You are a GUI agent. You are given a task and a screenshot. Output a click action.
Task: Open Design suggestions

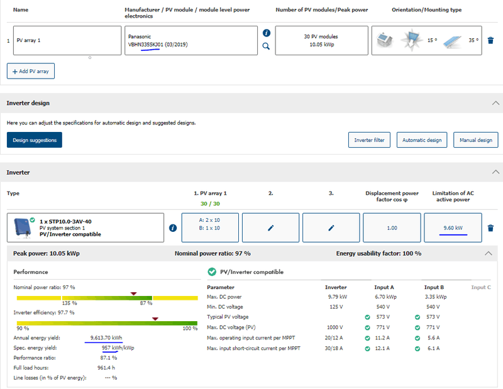click(35, 140)
